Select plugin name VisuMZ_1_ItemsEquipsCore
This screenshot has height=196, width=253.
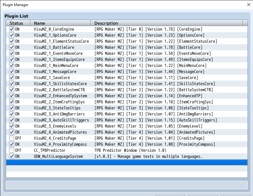click(x=59, y=60)
